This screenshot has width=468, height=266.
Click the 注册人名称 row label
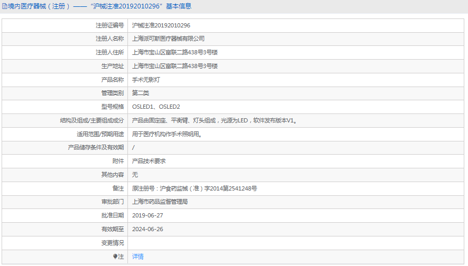coord(109,39)
